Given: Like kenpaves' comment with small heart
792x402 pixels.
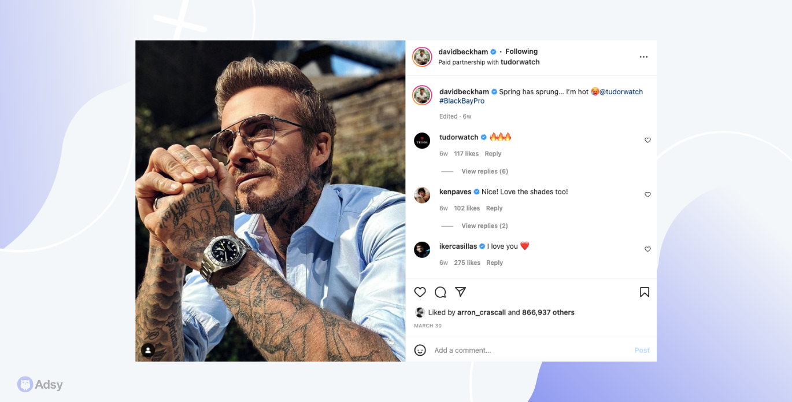Looking at the screenshot, I should (x=647, y=194).
